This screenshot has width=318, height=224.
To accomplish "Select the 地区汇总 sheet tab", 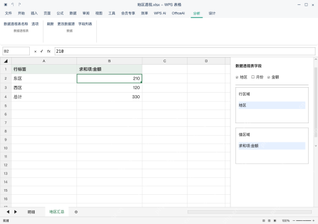I will click(x=57, y=212).
